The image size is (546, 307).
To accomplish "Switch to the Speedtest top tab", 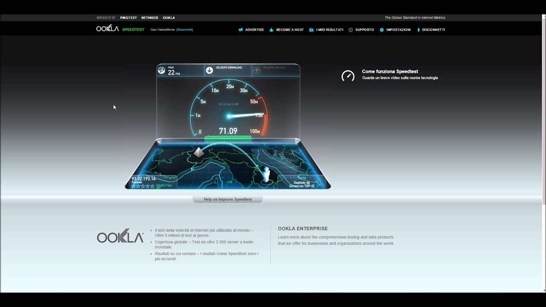I will coord(106,18).
